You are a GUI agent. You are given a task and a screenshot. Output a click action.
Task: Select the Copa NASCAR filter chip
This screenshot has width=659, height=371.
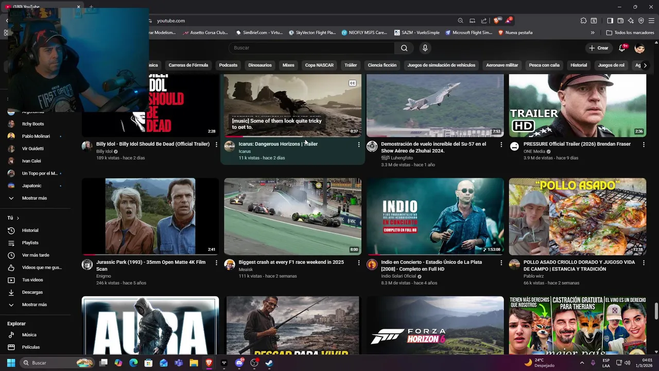[319, 65]
